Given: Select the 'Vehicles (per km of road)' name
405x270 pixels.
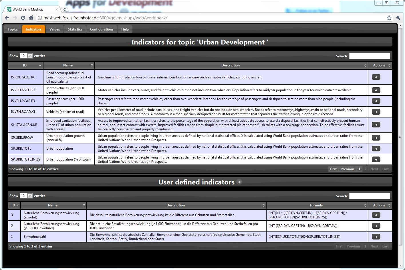Looking at the screenshot, I should point(65,112).
